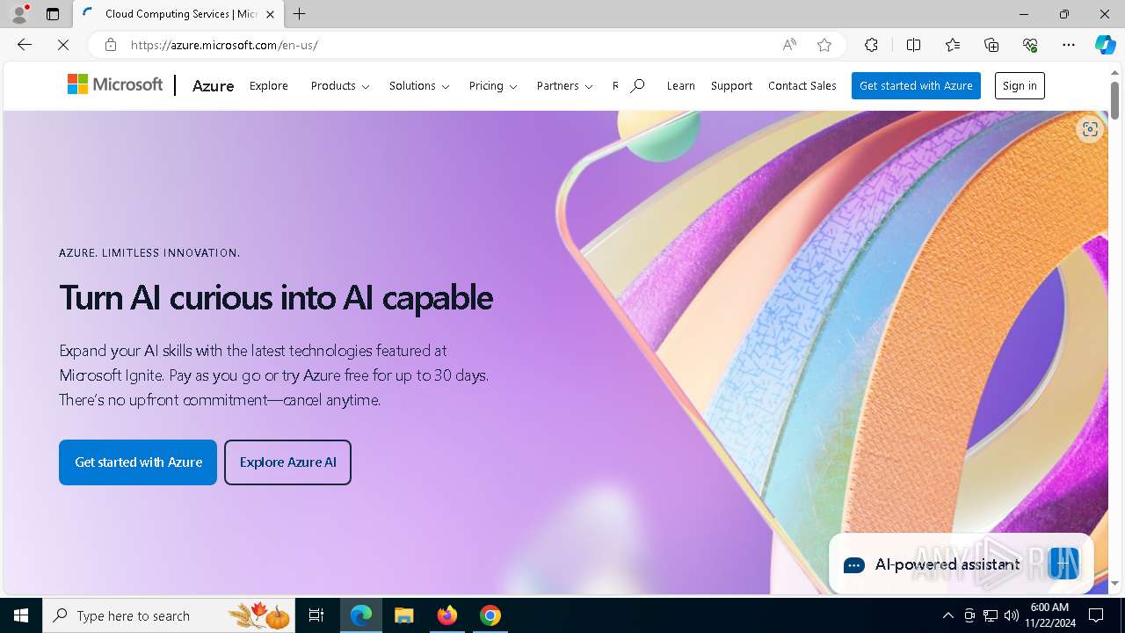This screenshot has height=633, width=1125.
Task: Click heading Turn AI curious into AI capable
Action: pyautogui.click(x=276, y=297)
